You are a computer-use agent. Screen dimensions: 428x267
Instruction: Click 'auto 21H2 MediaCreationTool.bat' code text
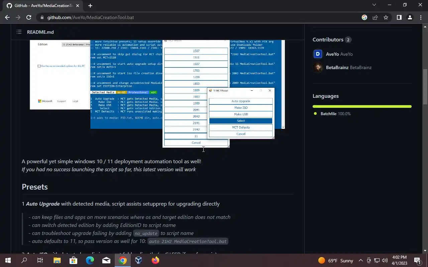click(188, 241)
